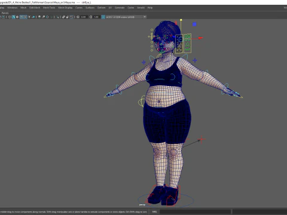This screenshot has width=287, height=215.
Task: Select the blue square rig control
Action: [x=194, y=24]
